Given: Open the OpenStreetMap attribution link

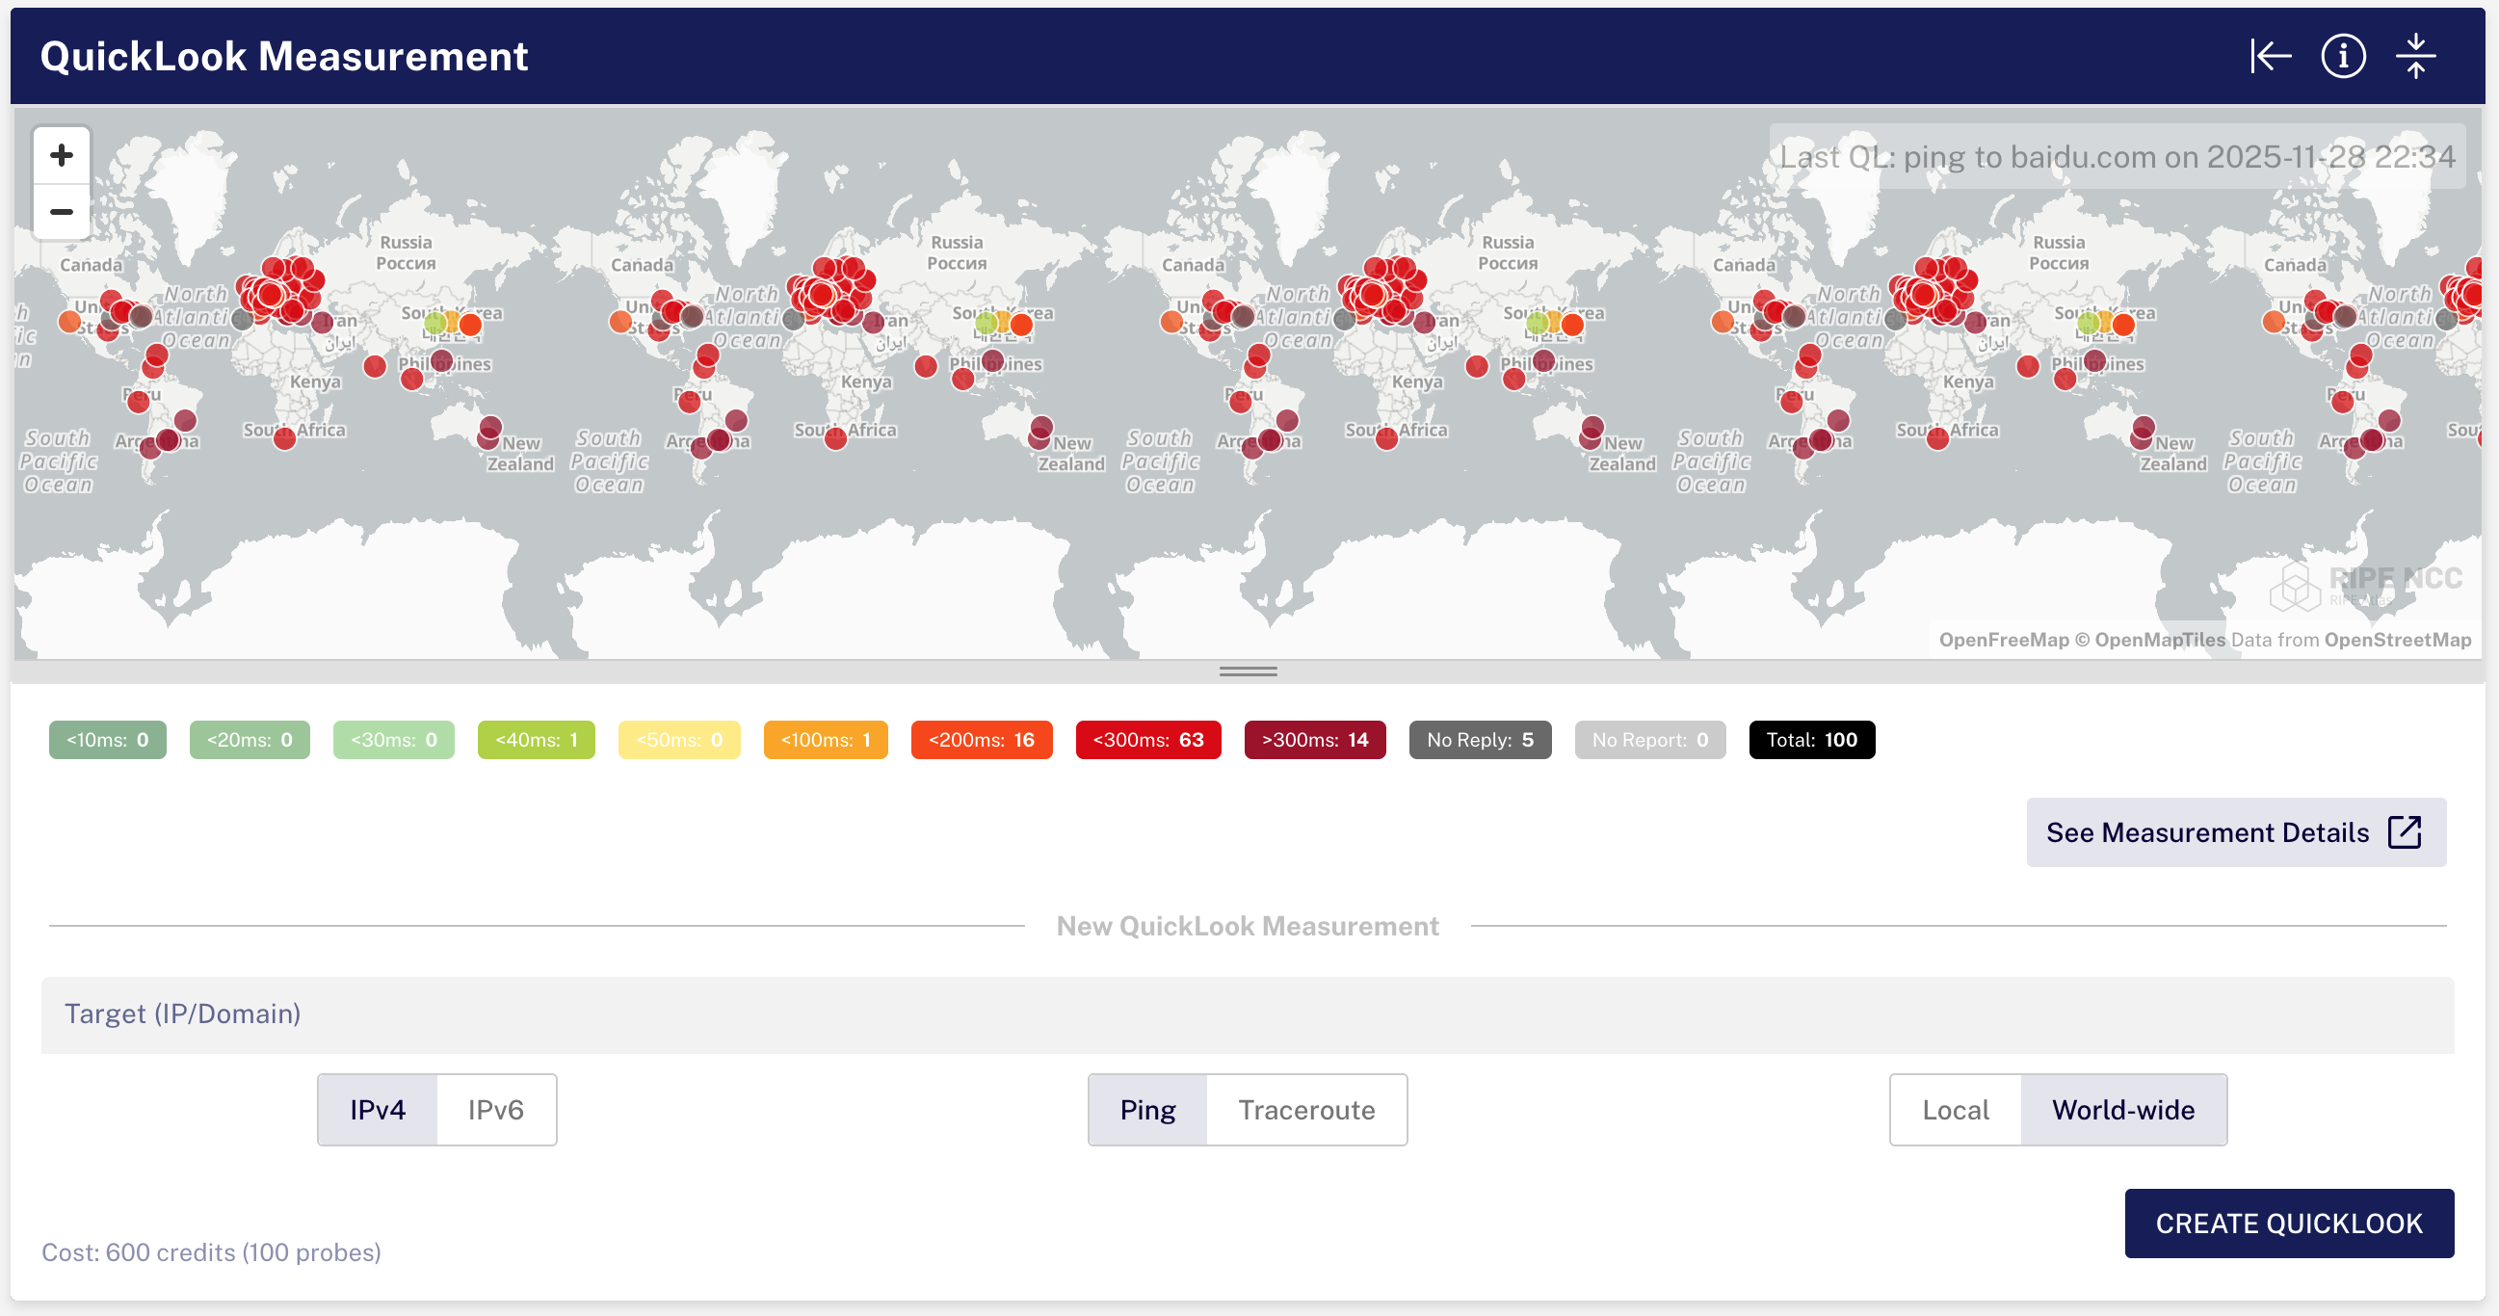Looking at the screenshot, I should [x=2397, y=640].
